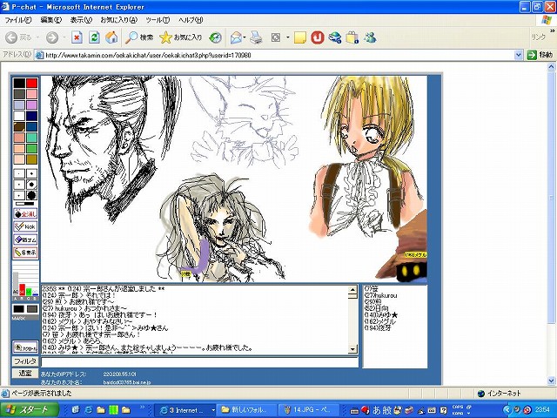557x418 pixels.
Task: Select the medium round brush size
Action: point(31,185)
